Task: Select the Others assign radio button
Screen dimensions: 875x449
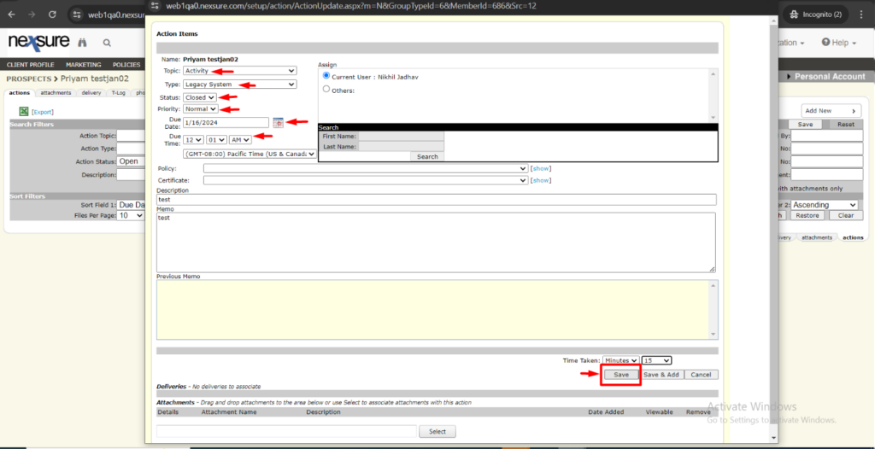Action: coord(326,90)
